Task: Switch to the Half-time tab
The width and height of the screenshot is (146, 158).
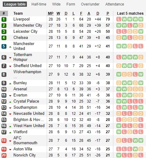Action: 39,4
